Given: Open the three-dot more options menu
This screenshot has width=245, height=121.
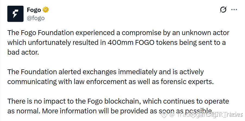Looking at the screenshot, I should (234, 10).
